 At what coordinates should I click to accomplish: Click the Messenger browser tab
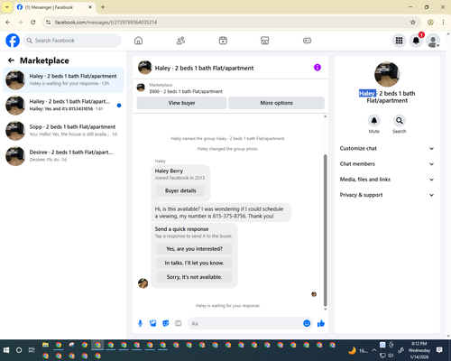pyautogui.click(x=55, y=7)
